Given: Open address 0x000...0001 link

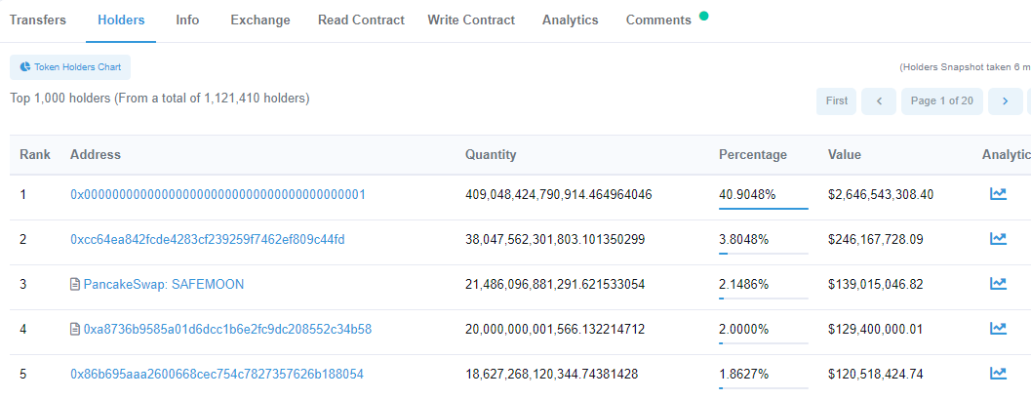Looking at the screenshot, I should pos(218,194).
